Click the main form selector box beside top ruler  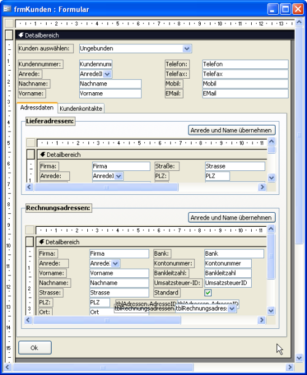pos(9,23)
